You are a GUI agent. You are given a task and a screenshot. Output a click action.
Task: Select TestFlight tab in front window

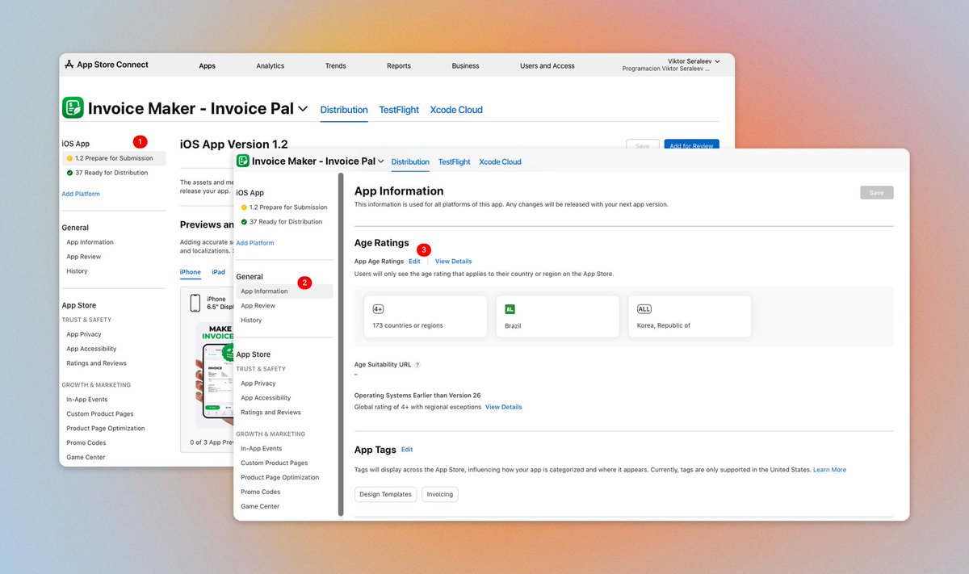click(x=455, y=161)
